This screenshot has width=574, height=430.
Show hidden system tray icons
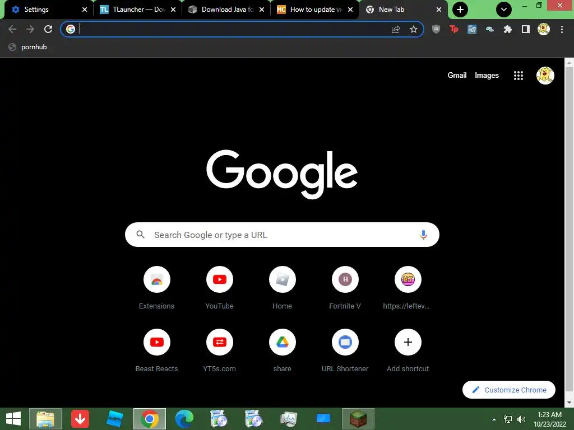(494, 419)
